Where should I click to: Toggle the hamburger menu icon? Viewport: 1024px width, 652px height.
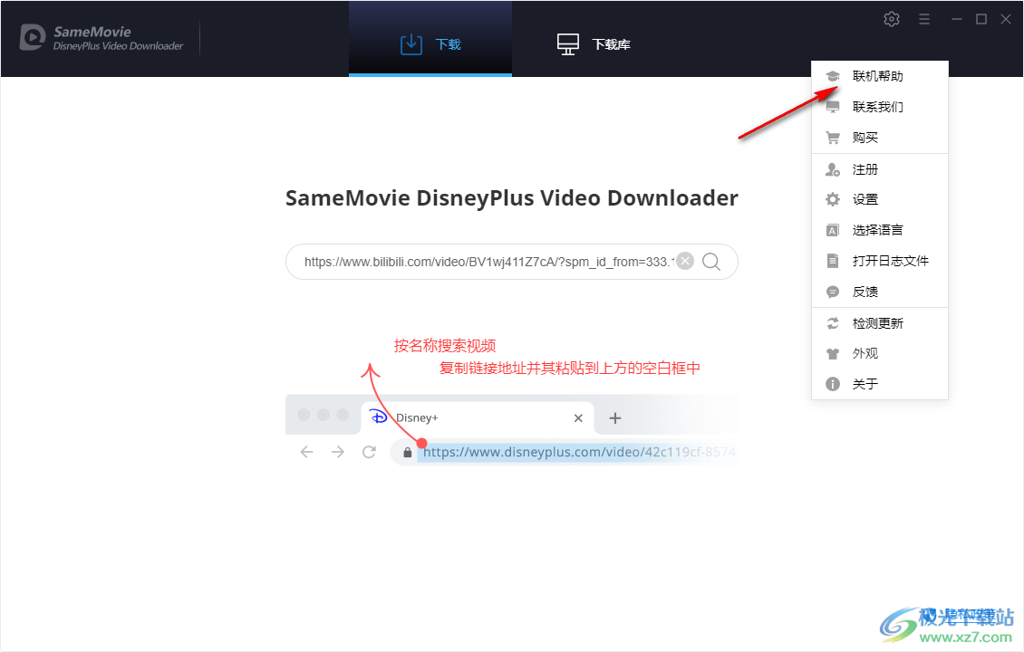coord(924,19)
